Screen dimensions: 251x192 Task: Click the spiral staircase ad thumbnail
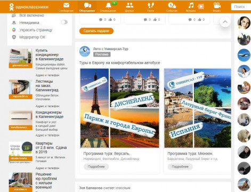21,89
